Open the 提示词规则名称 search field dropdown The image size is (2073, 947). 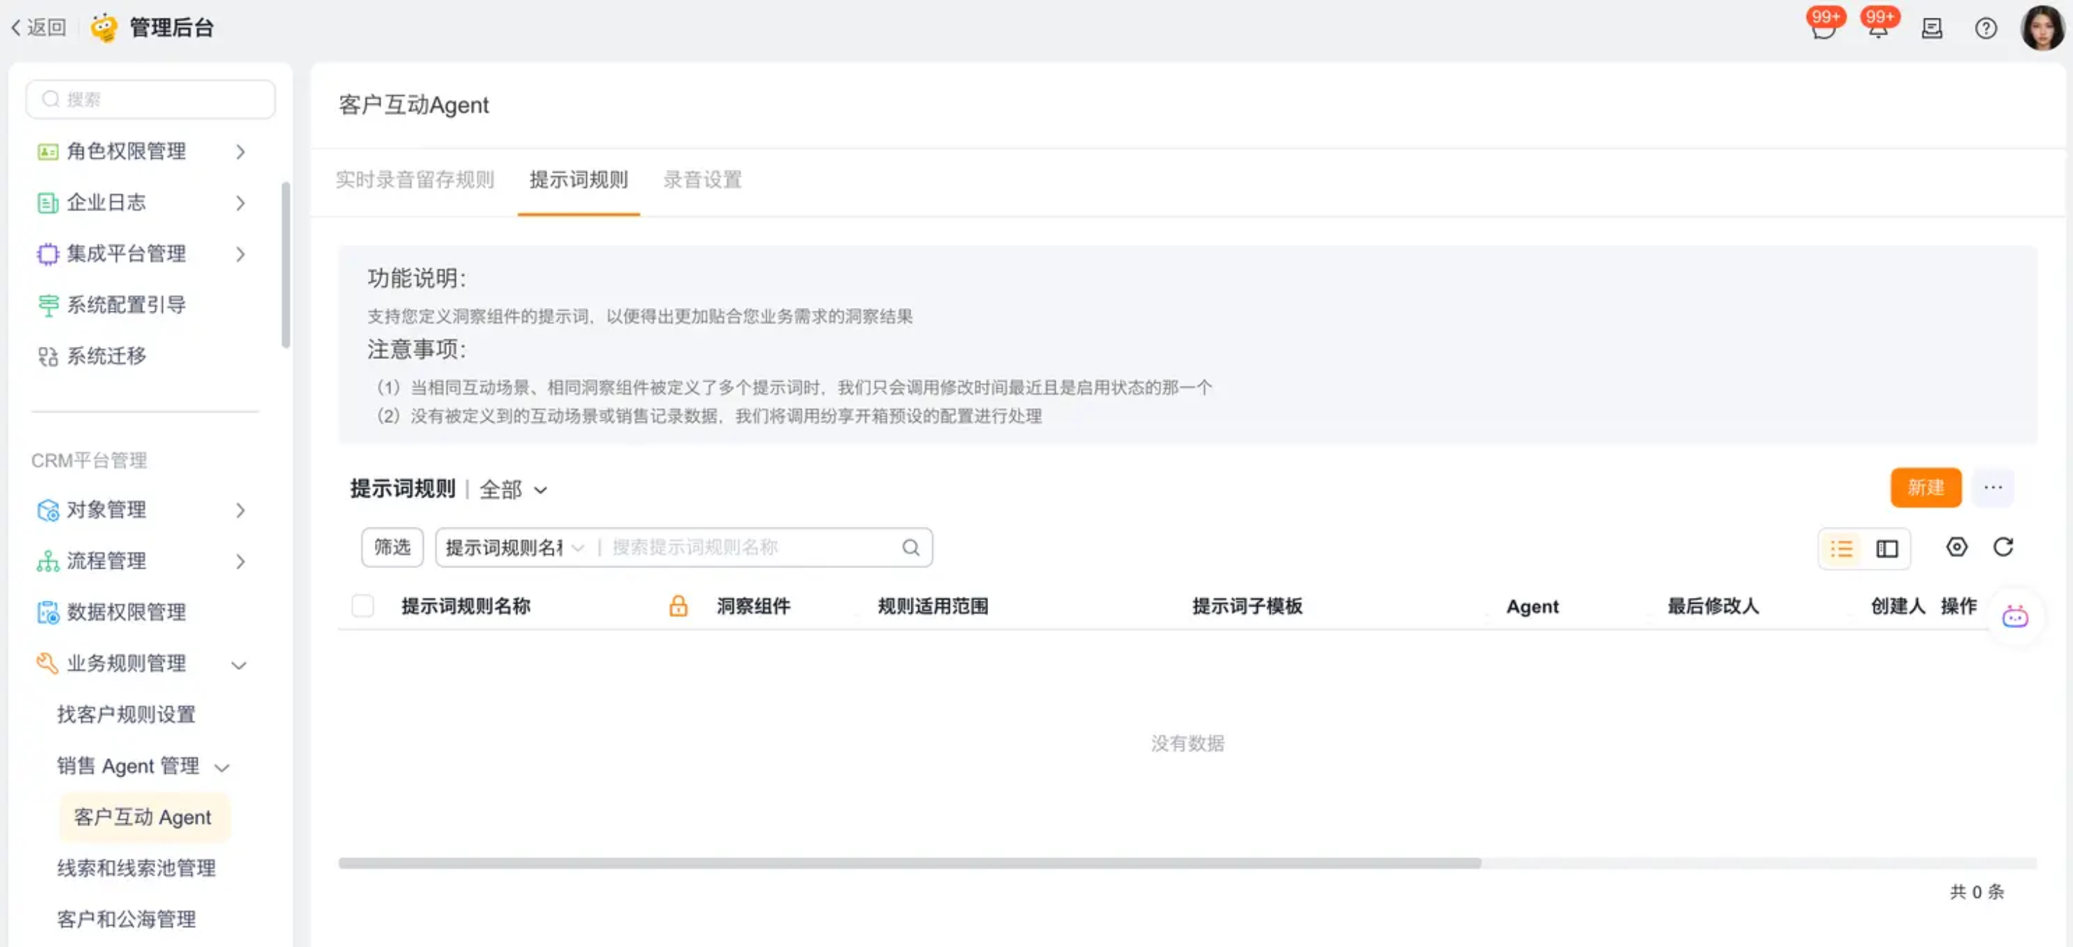[514, 547]
